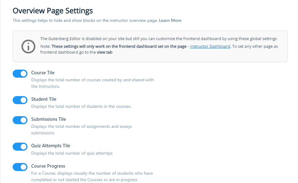The width and height of the screenshot is (298, 183).
Task: Click the Course Progress label
Action: click(48, 166)
